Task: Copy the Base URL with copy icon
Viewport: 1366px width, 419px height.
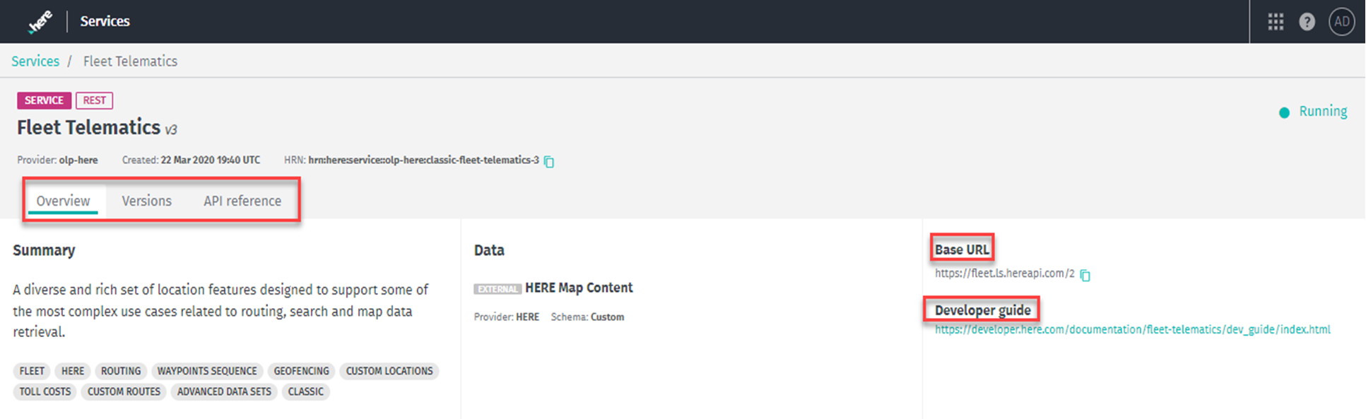Action: tap(1085, 275)
